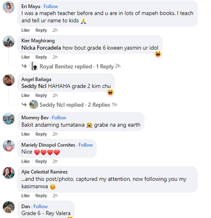Like Ajie Celestial Ramirez's comment
Viewport: 211px width, 218px height.
click(x=25, y=195)
